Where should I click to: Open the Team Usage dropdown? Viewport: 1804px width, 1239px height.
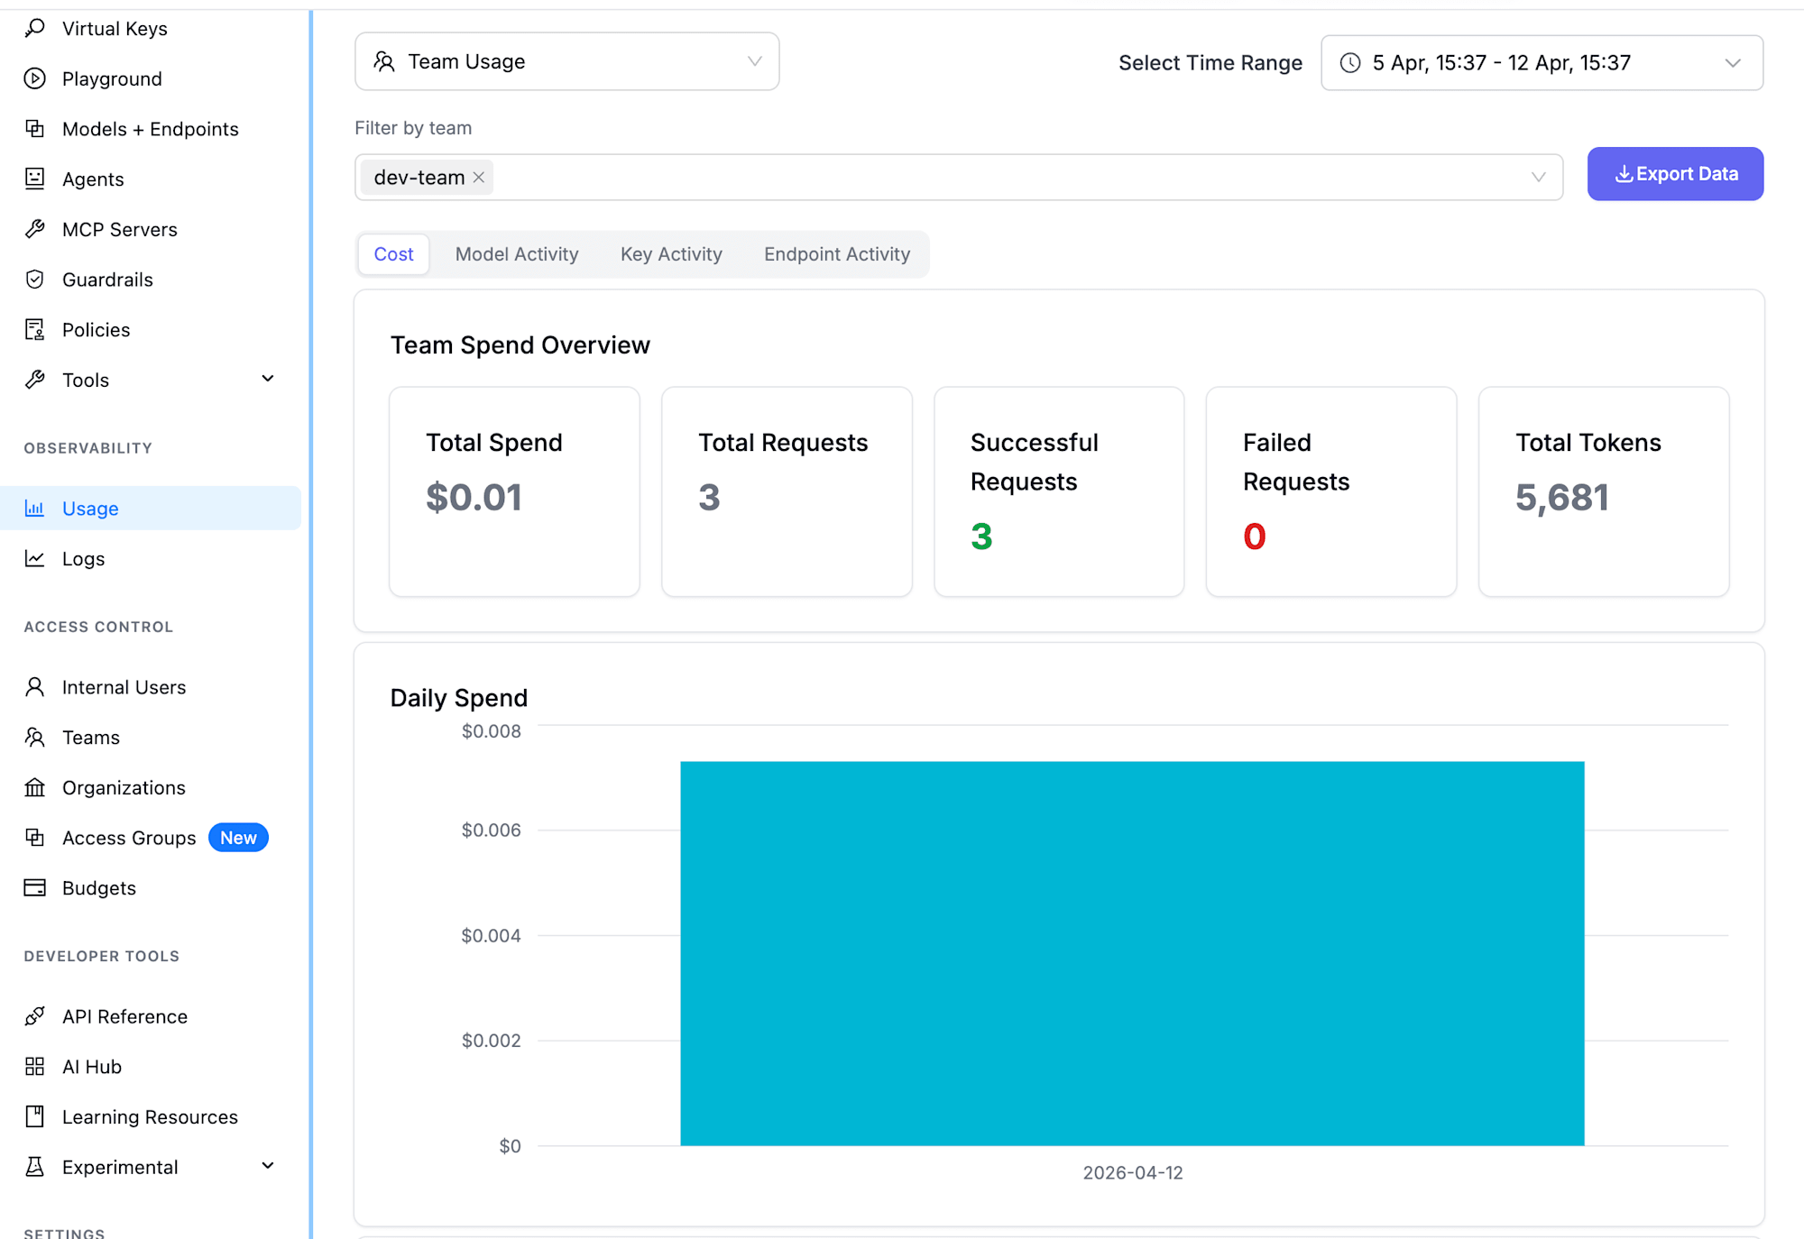566,61
